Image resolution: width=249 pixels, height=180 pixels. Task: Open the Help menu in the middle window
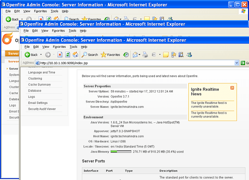click(83, 31)
